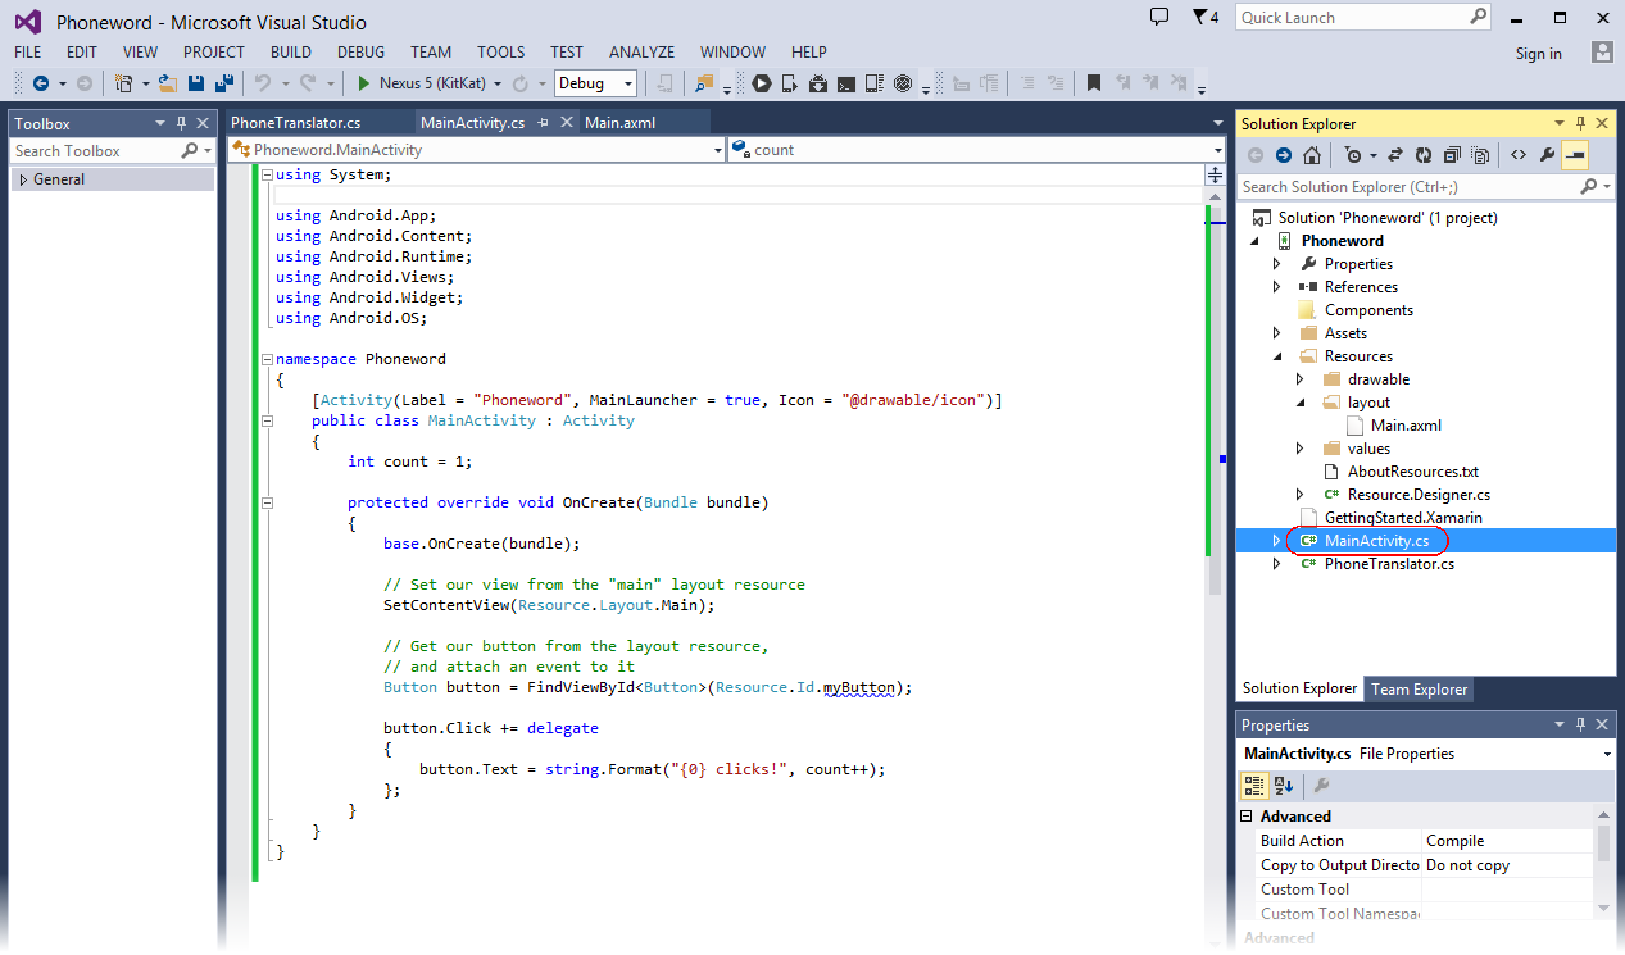Click Collapse All in Solution Explorer
Image resolution: width=1625 pixels, height=955 pixels.
[1452, 155]
